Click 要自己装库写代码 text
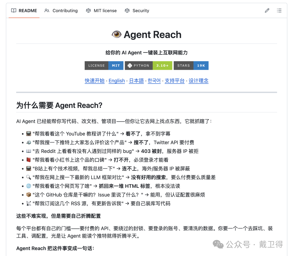This screenshot has height=256, width=292. click(151, 204)
